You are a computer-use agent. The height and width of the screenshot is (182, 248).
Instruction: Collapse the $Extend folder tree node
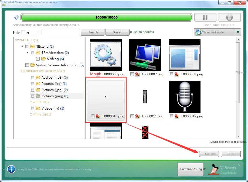(x=22, y=46)
